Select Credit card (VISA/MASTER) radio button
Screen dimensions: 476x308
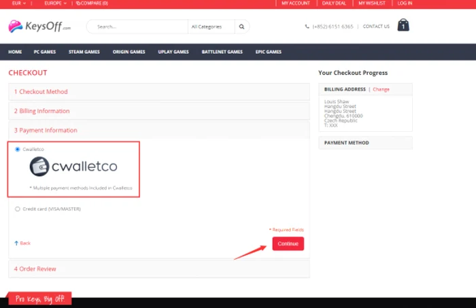pyautogui.click(x=17, y=209)
